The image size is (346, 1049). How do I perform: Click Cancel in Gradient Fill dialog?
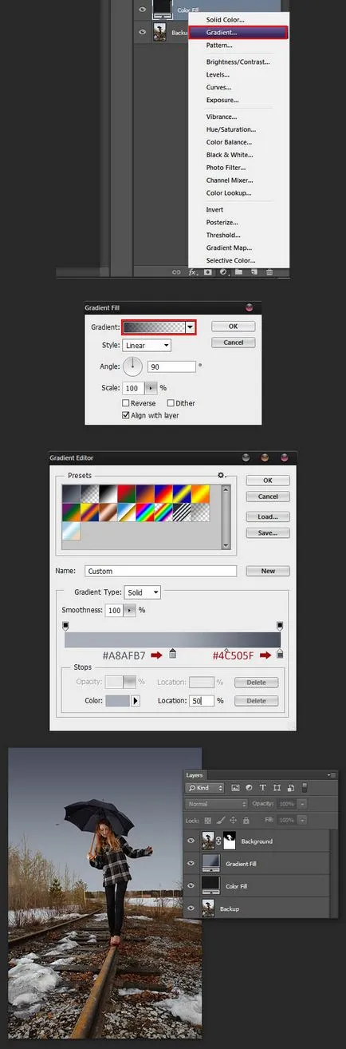[x=234, y=342]
